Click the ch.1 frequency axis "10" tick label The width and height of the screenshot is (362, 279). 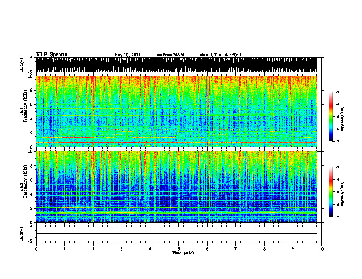tap(31, 76)
